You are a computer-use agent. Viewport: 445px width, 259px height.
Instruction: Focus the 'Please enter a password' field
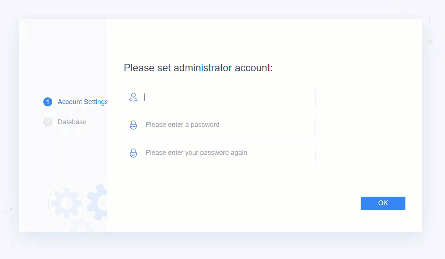pyautogui.click(x=220, y=125)
